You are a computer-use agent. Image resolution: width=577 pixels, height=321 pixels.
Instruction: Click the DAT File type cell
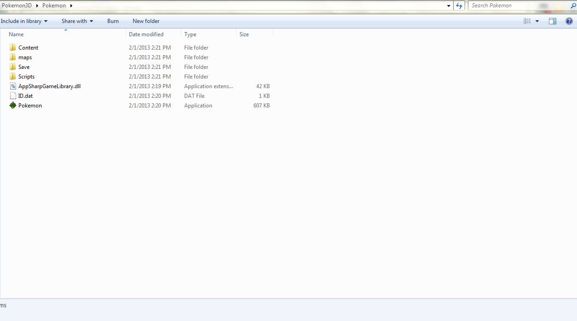pos(194,96)
